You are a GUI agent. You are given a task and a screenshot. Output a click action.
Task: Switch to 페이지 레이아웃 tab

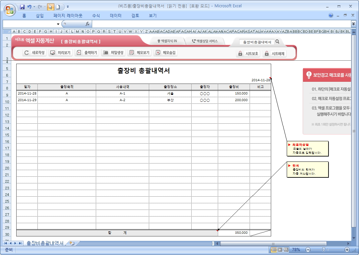point(68,16)
